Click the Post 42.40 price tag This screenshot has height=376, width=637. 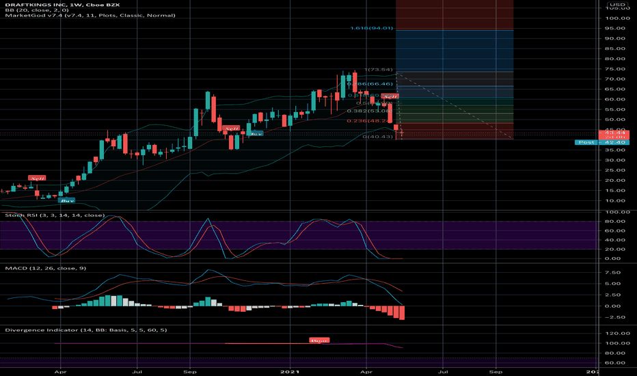coord(601,142)
